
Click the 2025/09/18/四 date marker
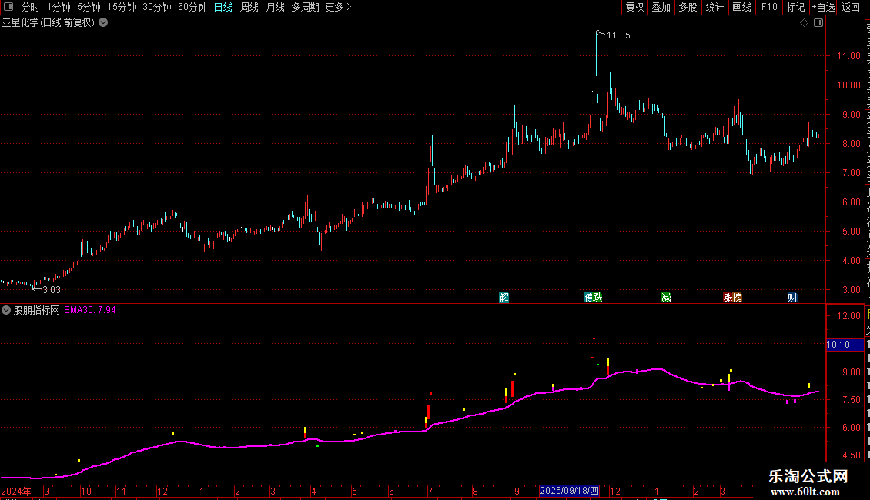point(569,491)
